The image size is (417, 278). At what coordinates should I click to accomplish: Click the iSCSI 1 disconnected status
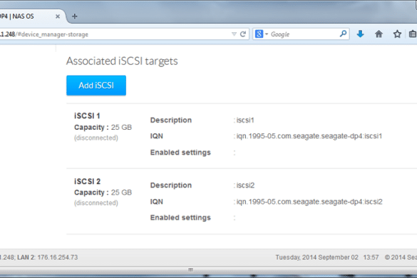click(96, 138)
